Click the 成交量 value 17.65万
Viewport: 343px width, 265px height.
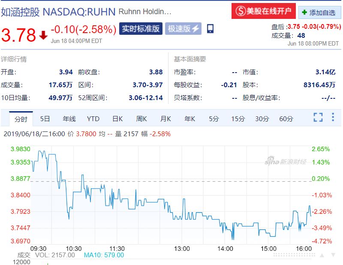pos(60,85)
